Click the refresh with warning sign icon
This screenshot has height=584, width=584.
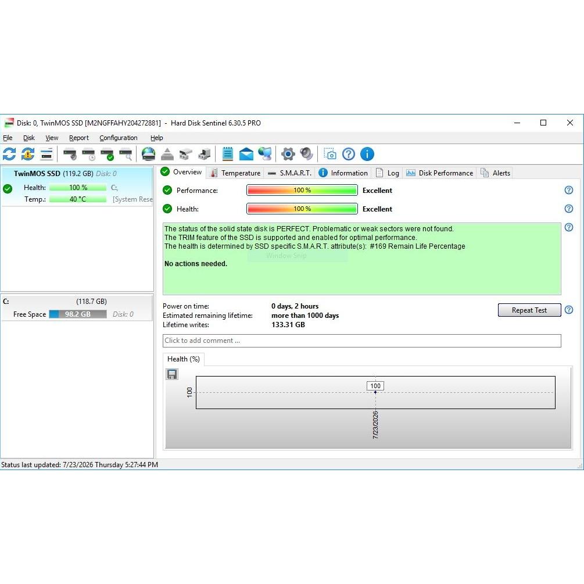[28, 154]
